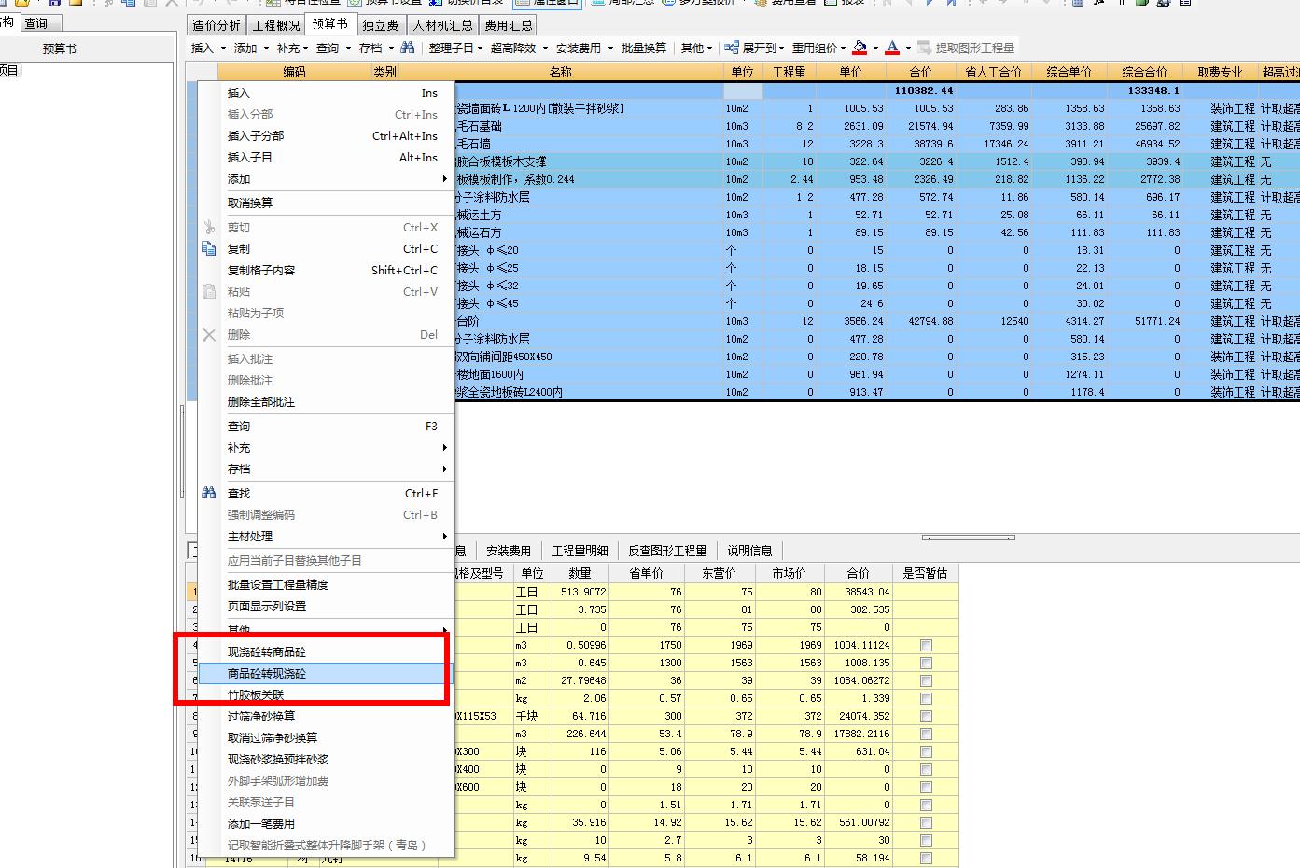Choose 现浇砼转商品砼 in context menu
The height and width of the screenshot is (868, 1300).
click(x=325, y=651)
